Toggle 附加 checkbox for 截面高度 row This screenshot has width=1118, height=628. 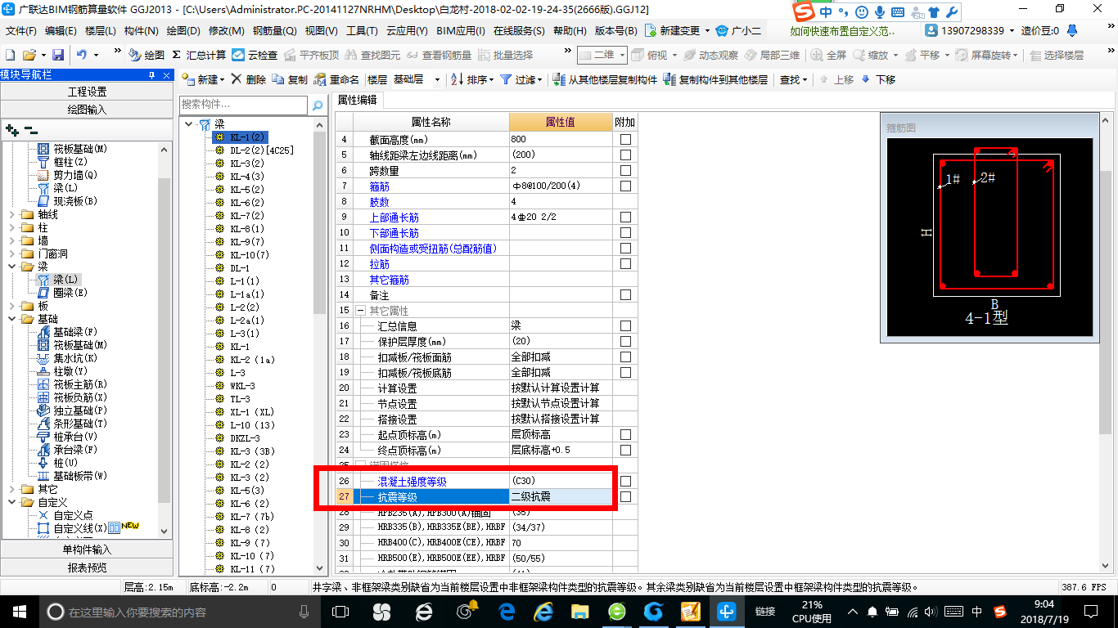tap(625, 140)
